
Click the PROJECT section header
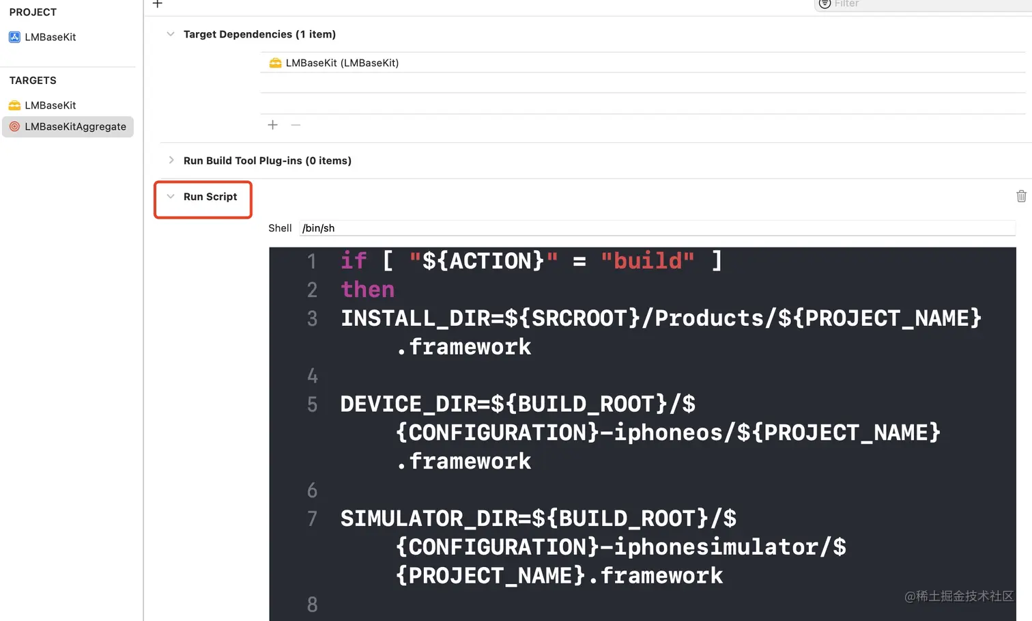(x=33, y=12)
